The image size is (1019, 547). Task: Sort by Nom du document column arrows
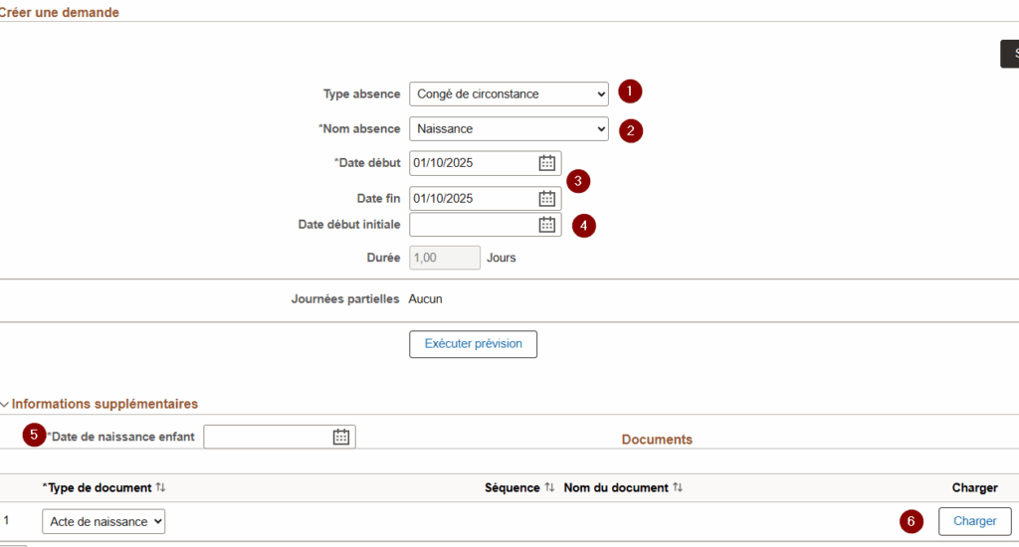(x=678, y=487)
